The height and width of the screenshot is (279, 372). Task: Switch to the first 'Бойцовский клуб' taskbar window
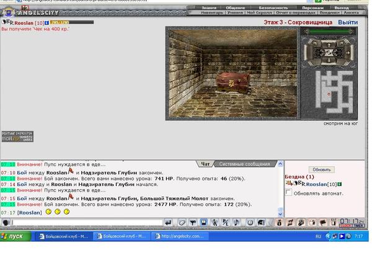pos(64,236)
